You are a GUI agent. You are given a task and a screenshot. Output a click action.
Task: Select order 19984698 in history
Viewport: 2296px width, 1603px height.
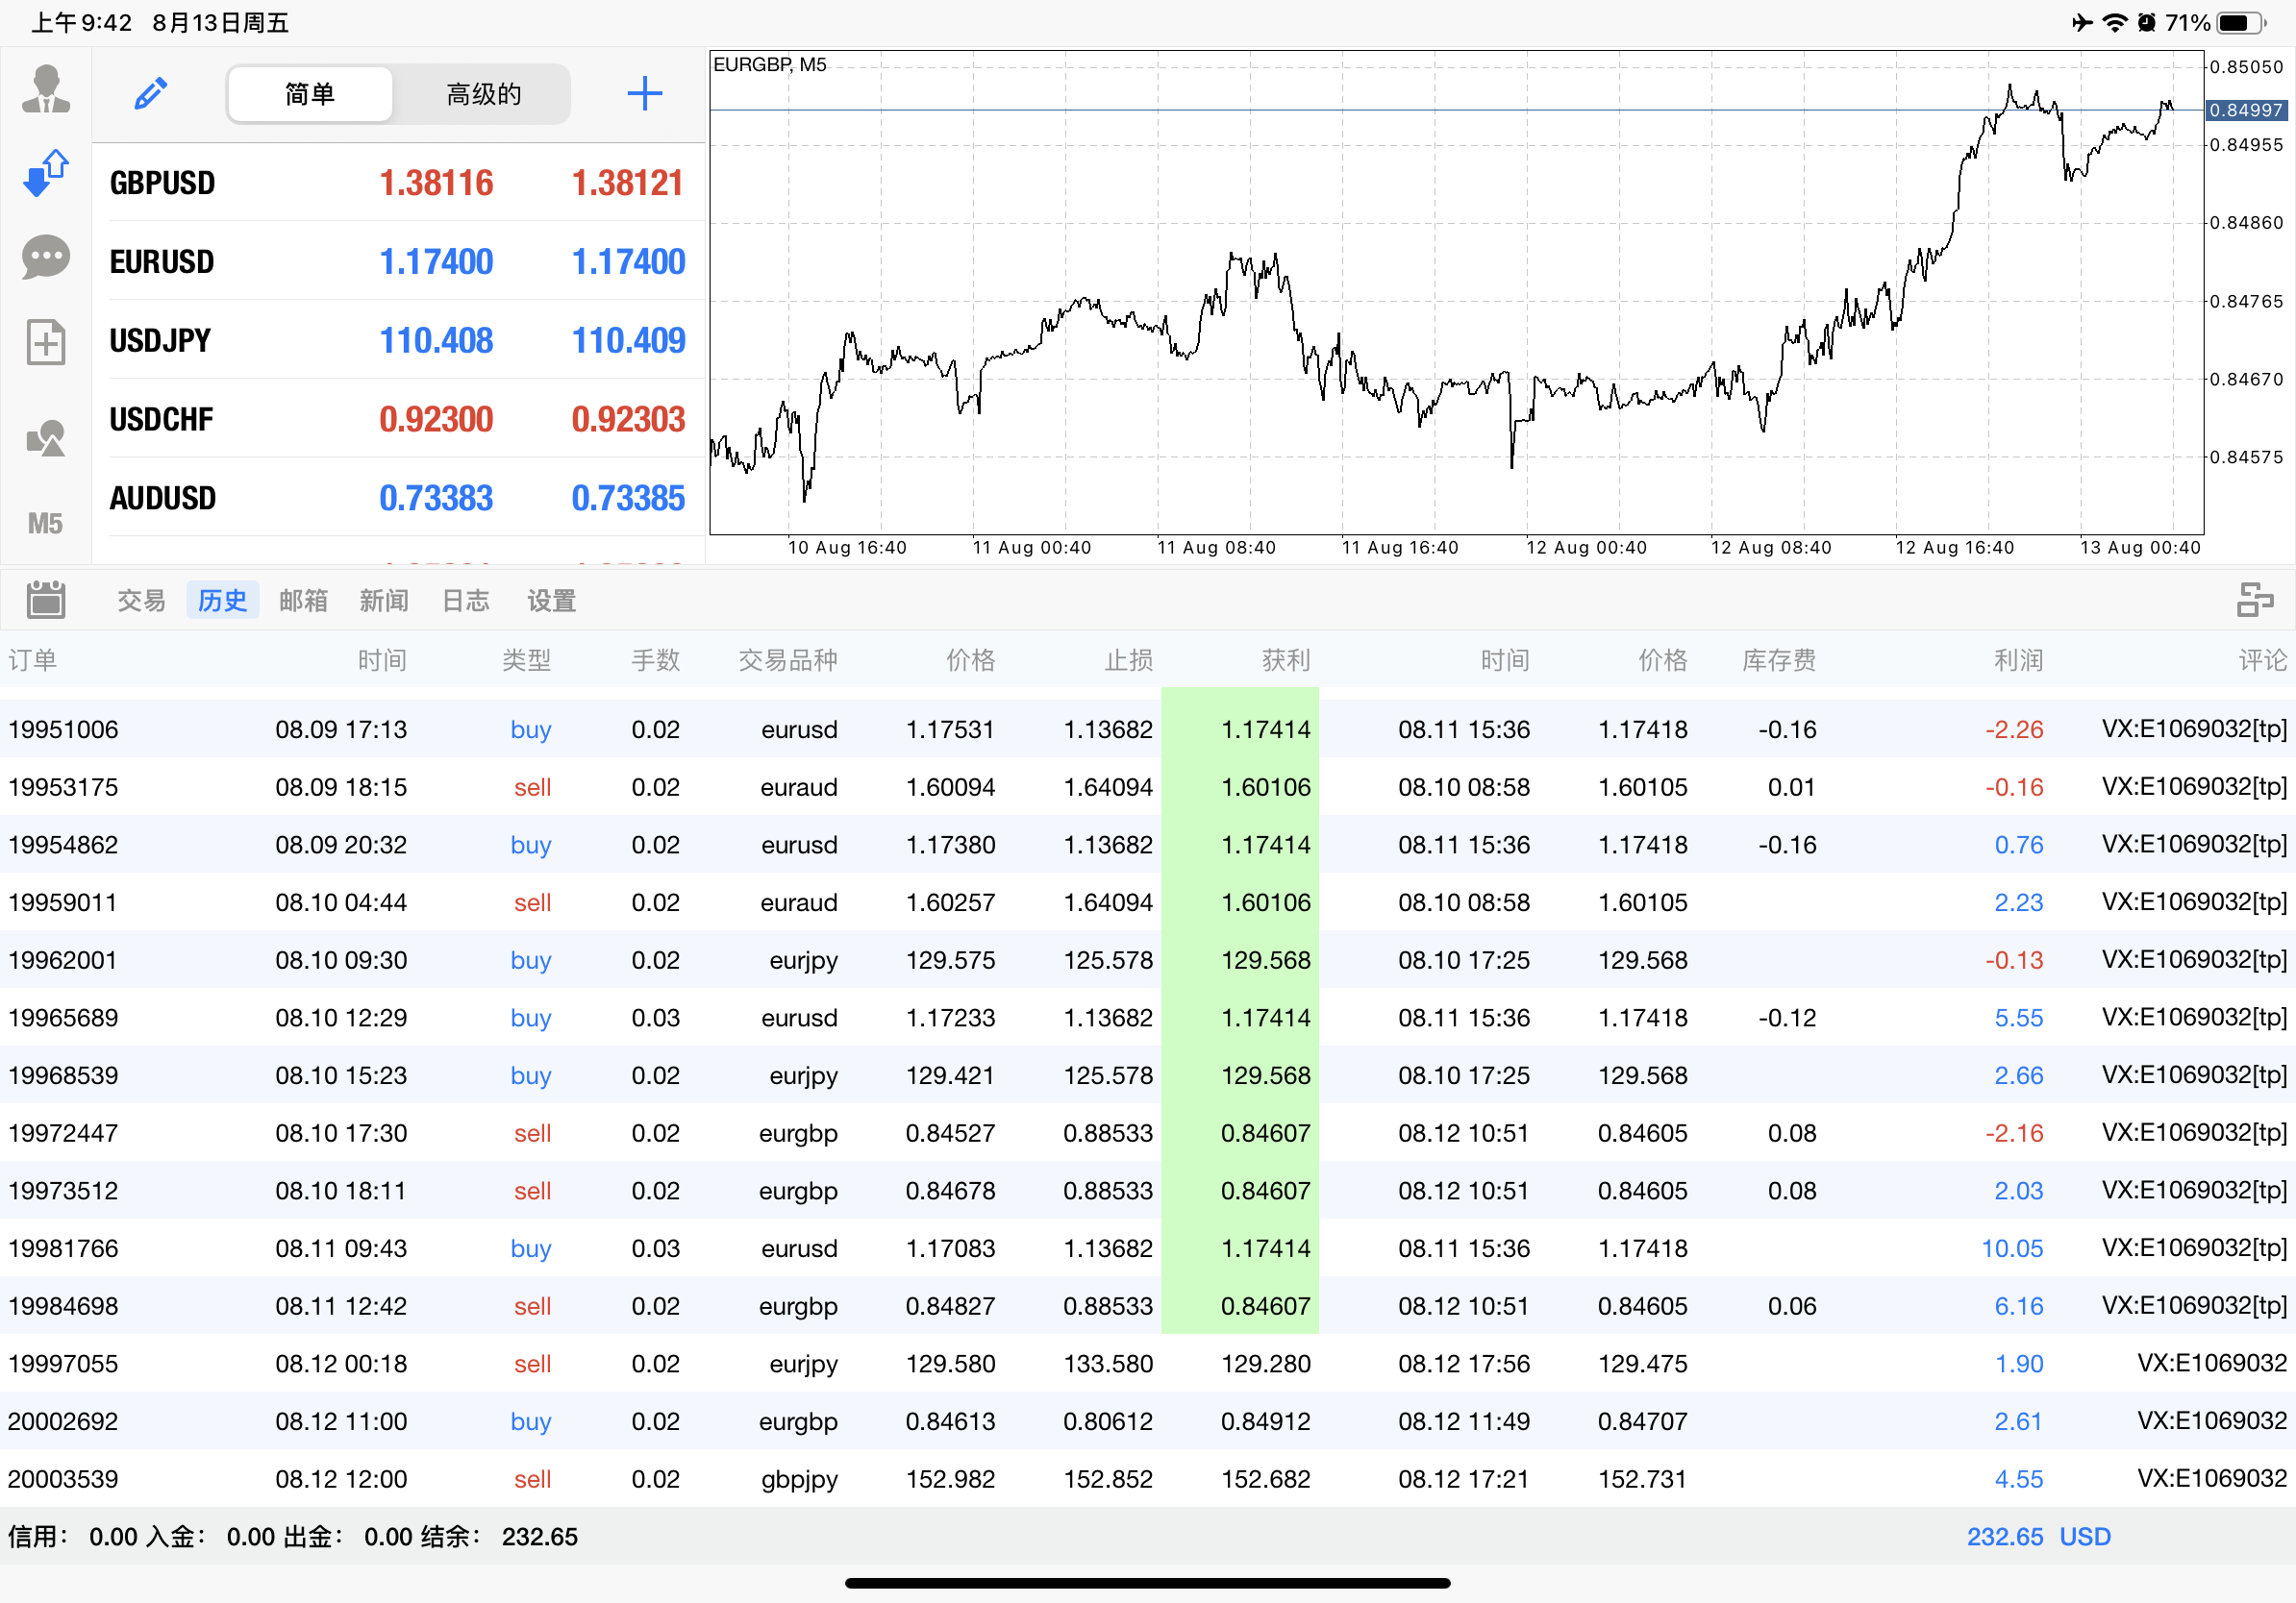point(1148,1306)
